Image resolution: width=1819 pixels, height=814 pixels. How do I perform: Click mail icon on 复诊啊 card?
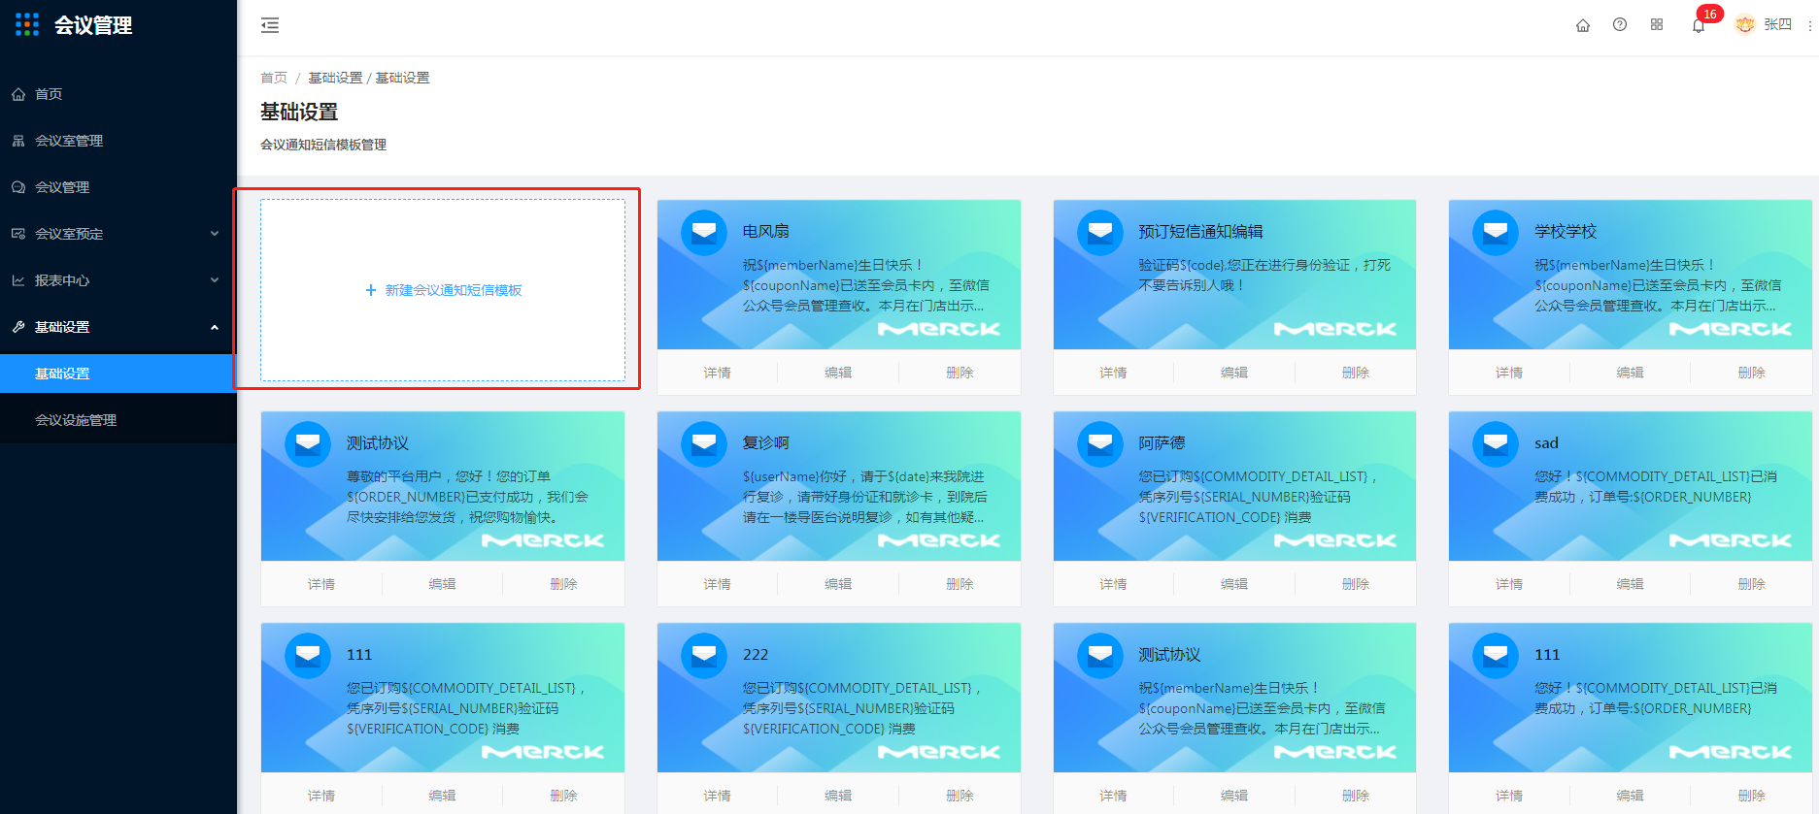click(x=704, y=444)
